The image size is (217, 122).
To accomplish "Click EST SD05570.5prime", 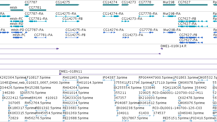I will tap(33, 93).
